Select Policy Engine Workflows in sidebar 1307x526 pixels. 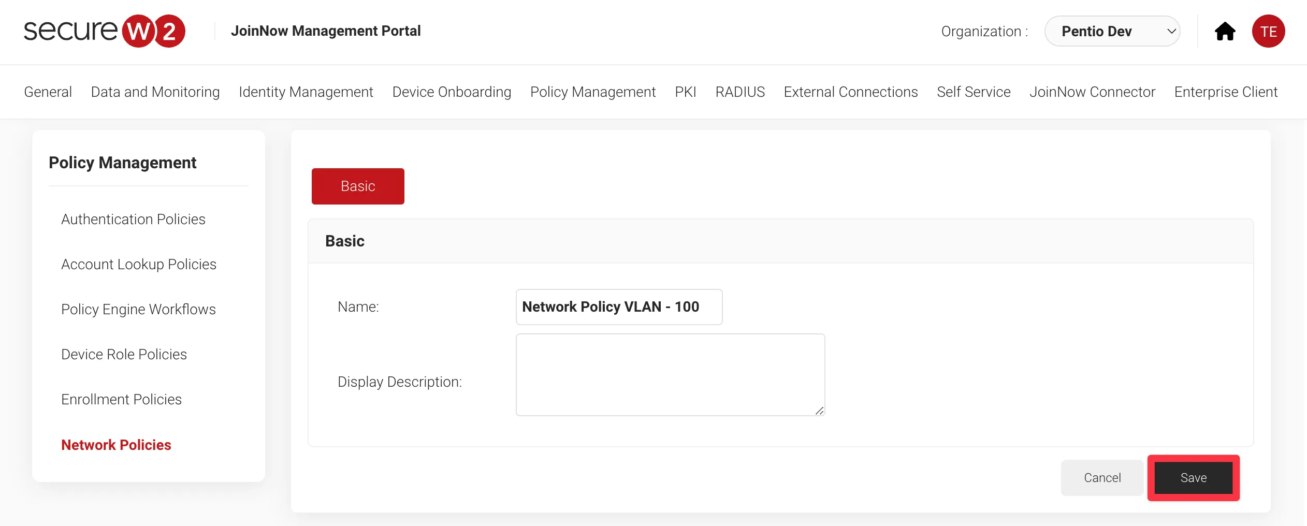point(138,309)
